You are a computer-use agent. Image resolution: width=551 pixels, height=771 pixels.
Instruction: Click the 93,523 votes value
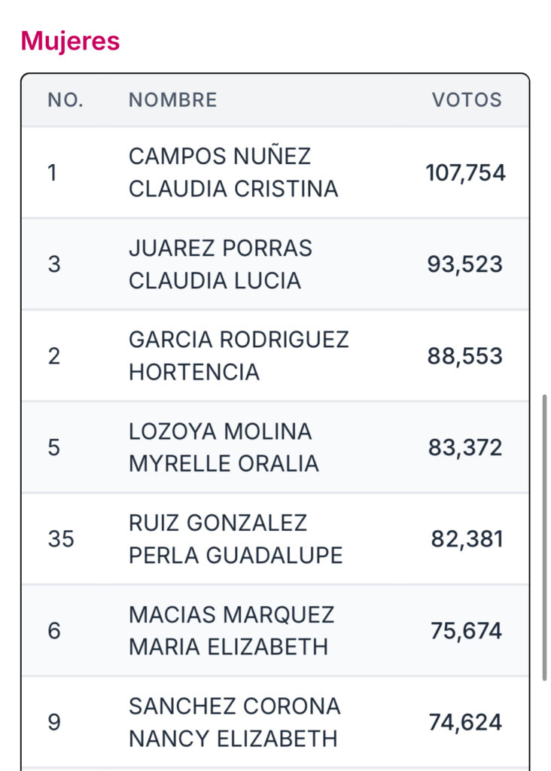(x=465, y=264)
